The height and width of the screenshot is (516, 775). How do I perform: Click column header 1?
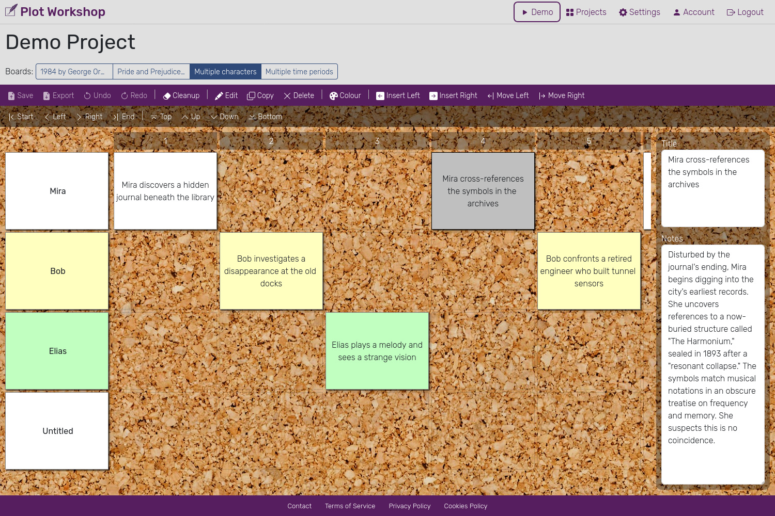(165, 141)
